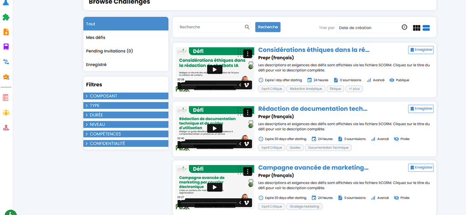The width and height of the screenshot is (466, 215).
Task: Switch to grid view layout icon
Action: [x=417, y=28]
